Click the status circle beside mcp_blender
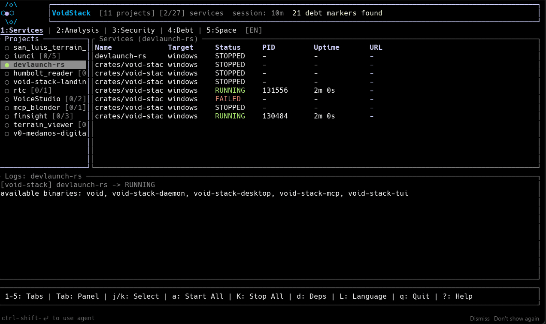Viewport: 546px width, 324px height. 7,108
